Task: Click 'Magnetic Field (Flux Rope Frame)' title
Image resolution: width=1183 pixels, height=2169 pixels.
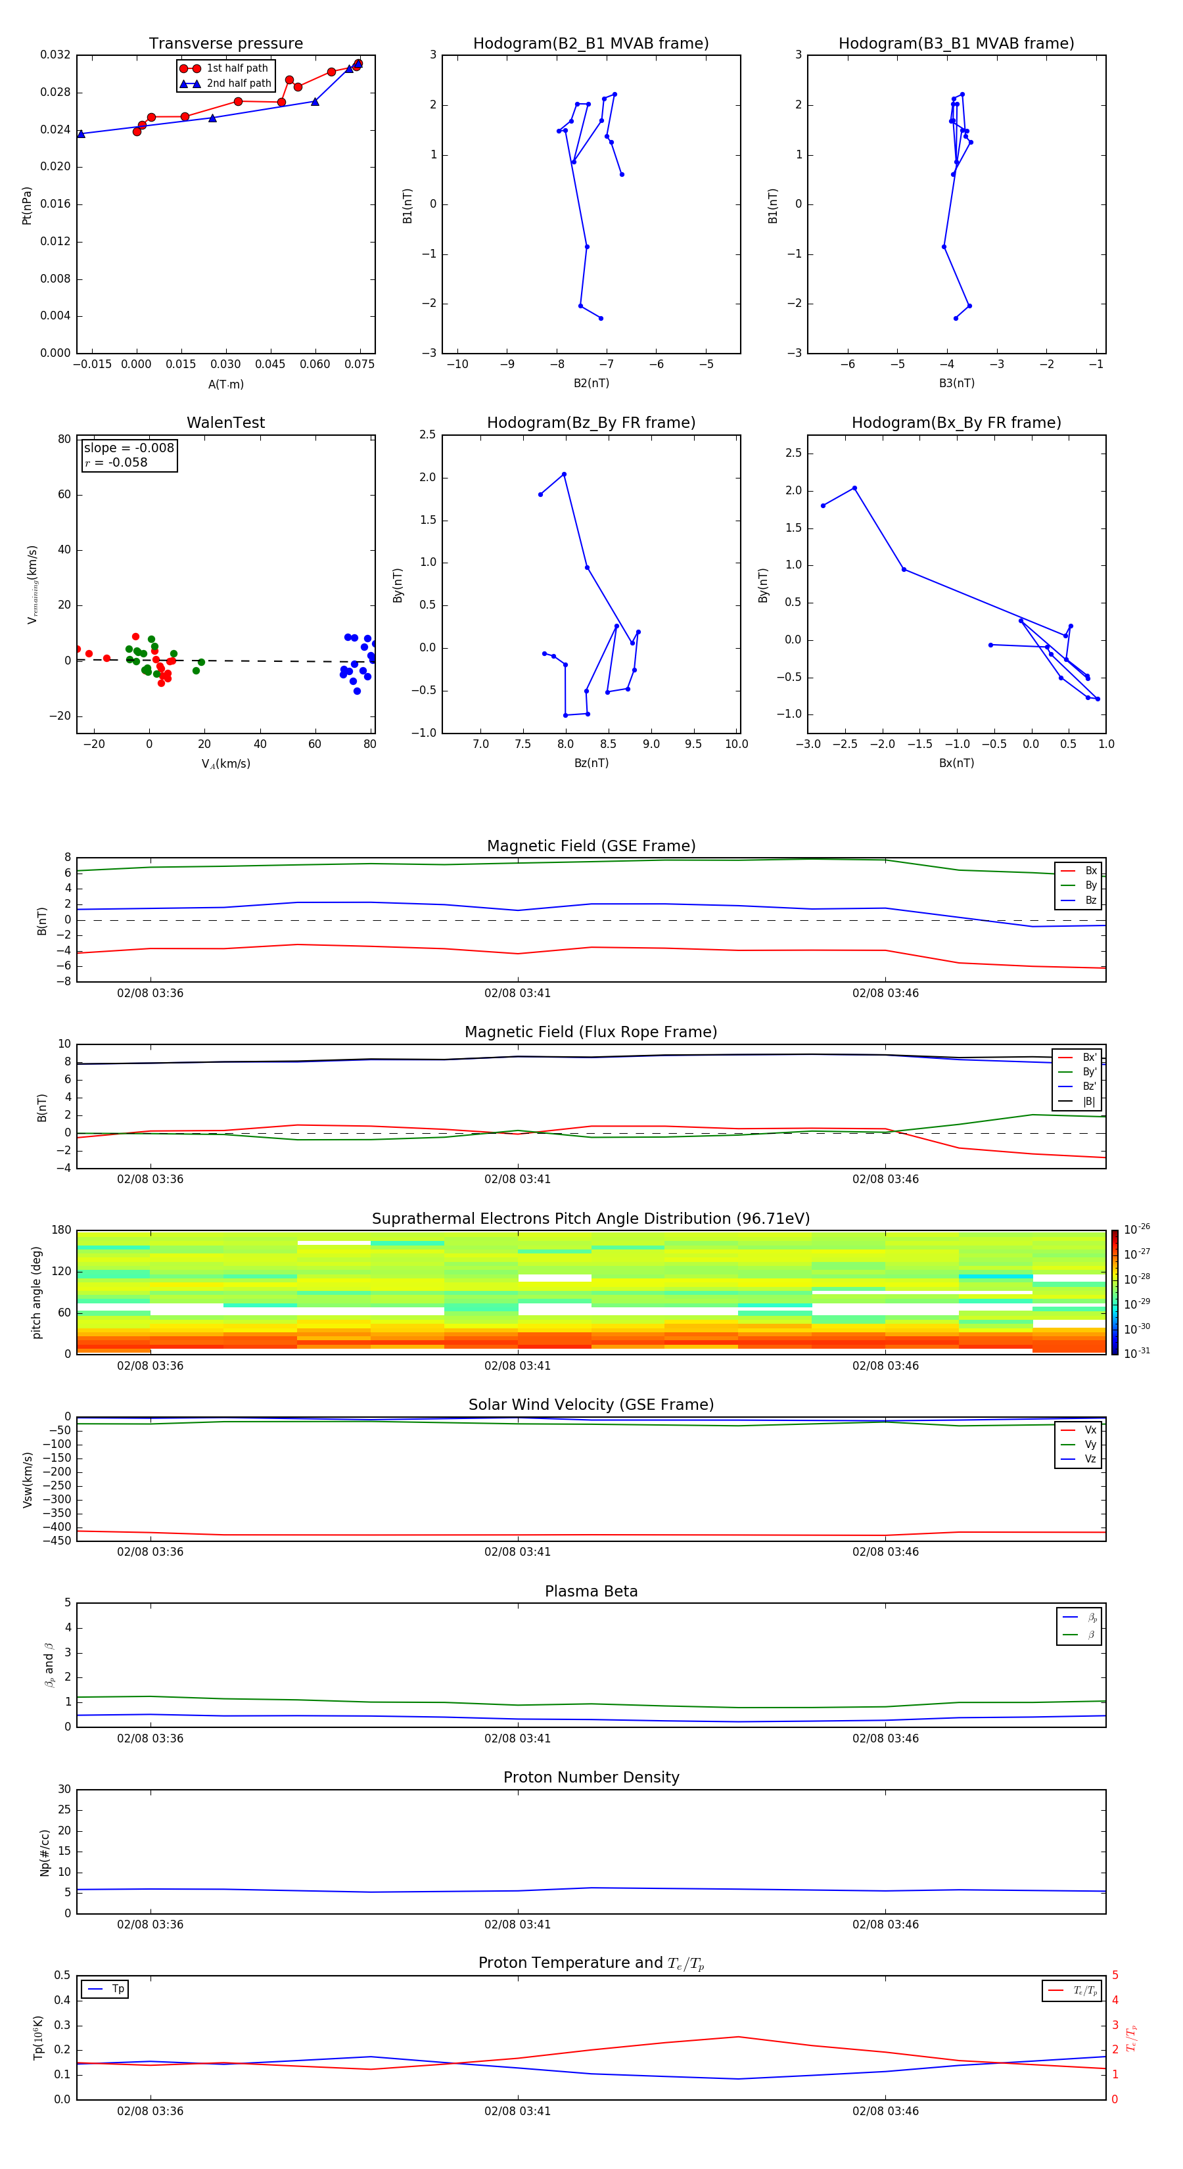Action: pyautogui.click(x=591, y=1033)
